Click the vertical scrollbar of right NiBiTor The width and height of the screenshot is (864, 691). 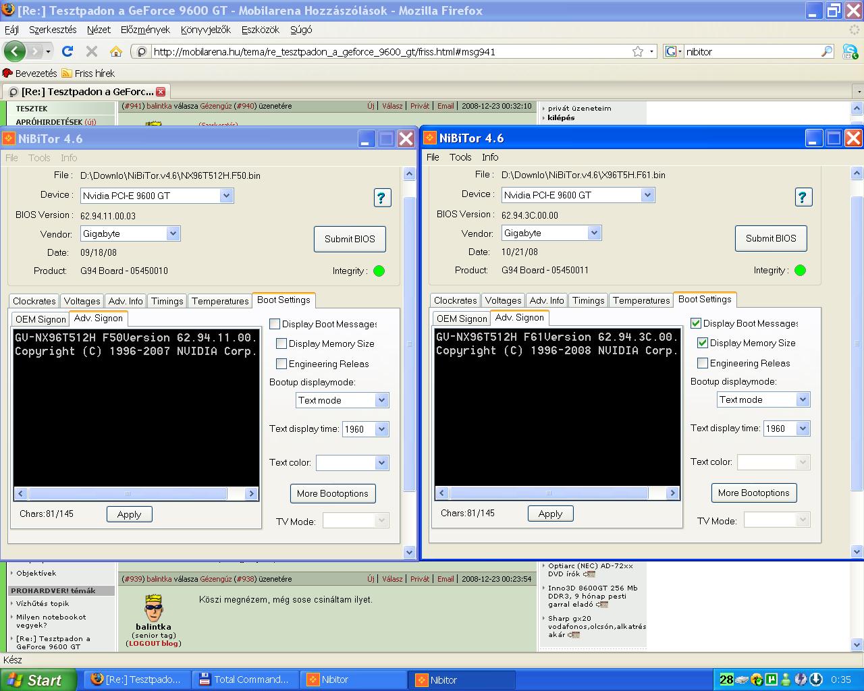click(x=857, y=363)
